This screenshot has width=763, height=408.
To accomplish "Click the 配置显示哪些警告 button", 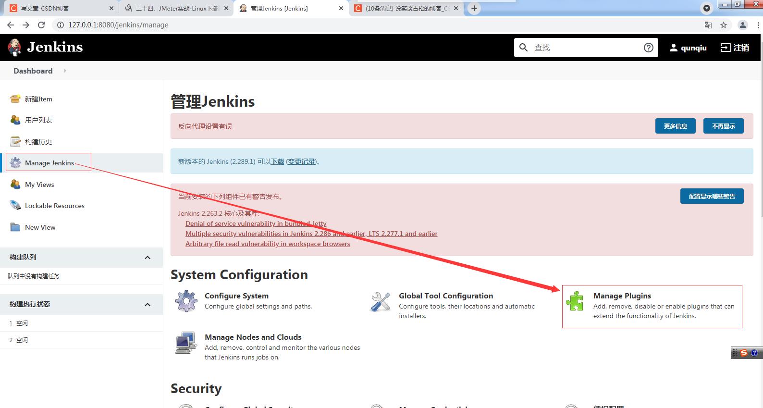I will [x=712, y=196].
